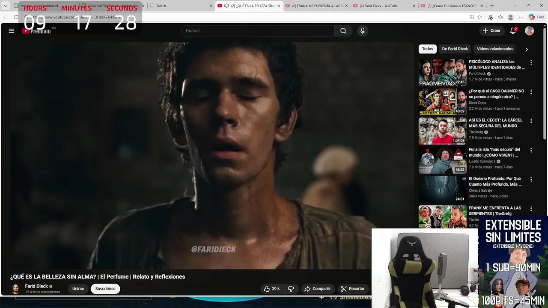Click the Unirse button

(x=78, y=289)
